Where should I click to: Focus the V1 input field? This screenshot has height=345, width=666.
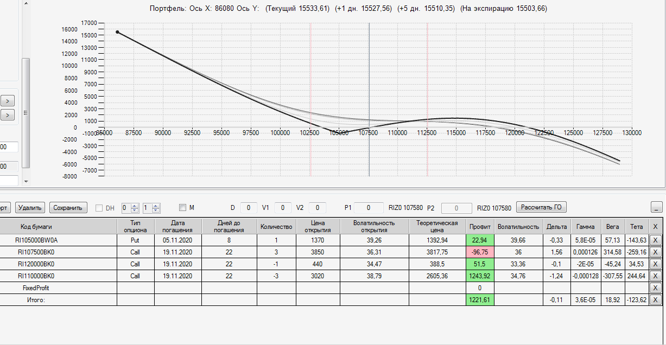pyautogui.click(x=283, y=208)
